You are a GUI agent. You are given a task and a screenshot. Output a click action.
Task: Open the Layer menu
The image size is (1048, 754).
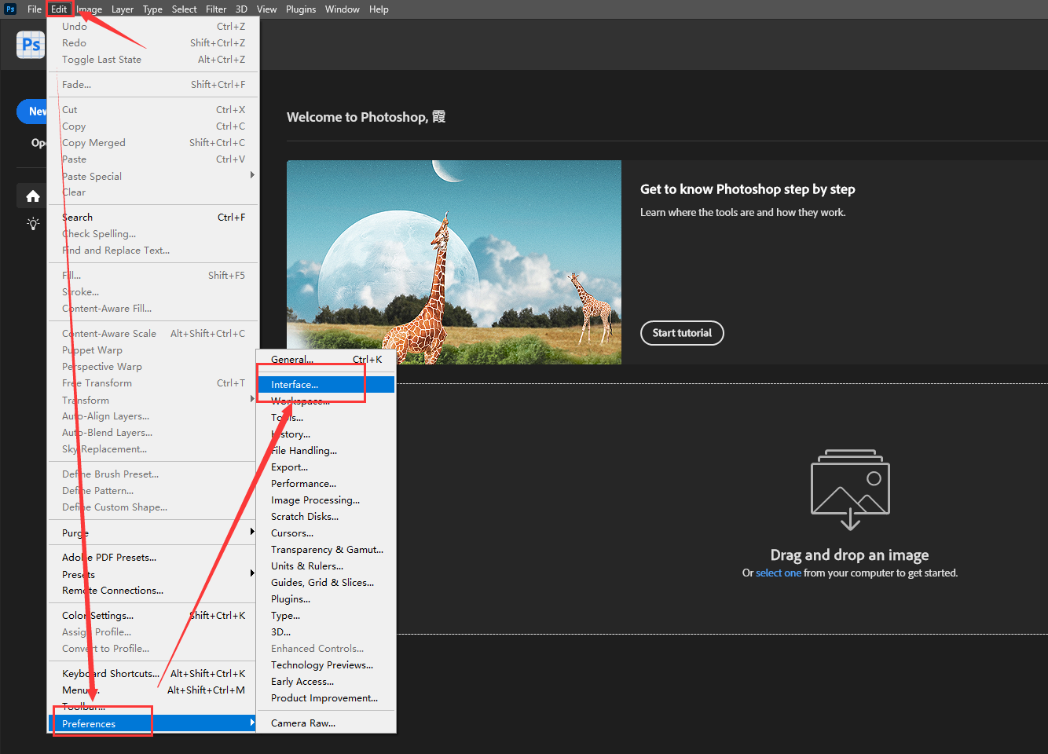(122, 9)
